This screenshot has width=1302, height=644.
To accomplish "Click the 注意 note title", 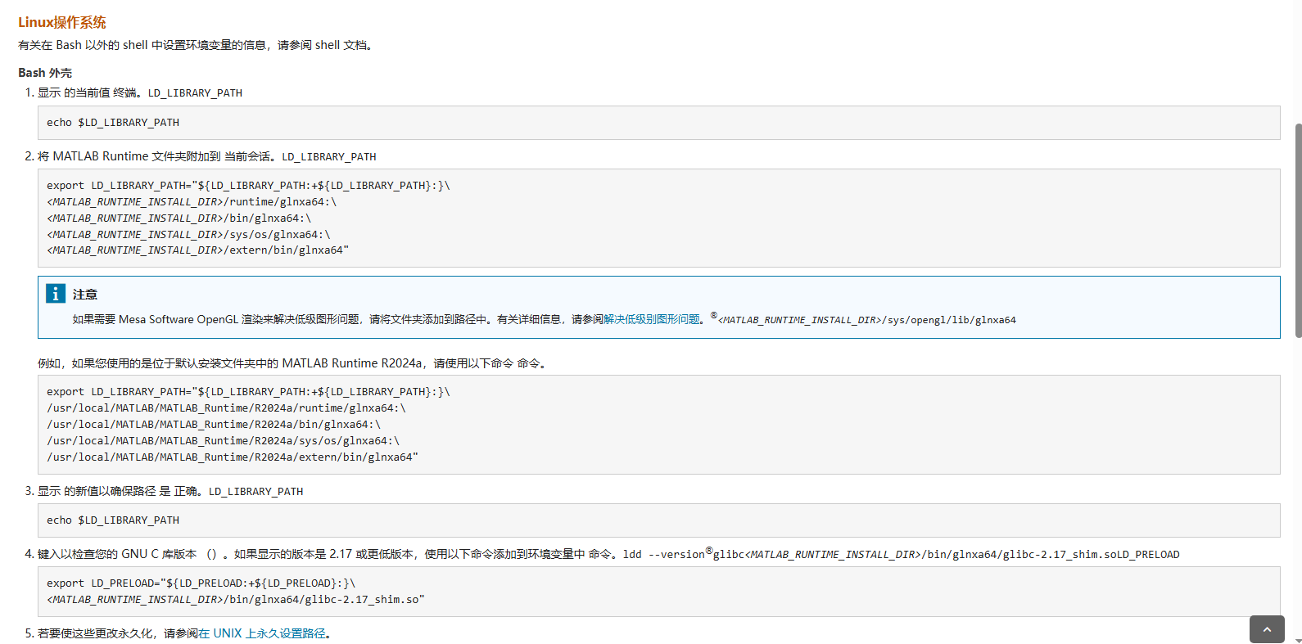I will point(85,294).
